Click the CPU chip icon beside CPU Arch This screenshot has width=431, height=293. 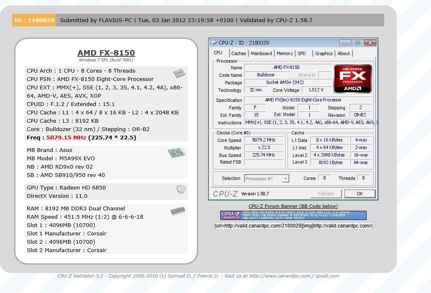179,73
